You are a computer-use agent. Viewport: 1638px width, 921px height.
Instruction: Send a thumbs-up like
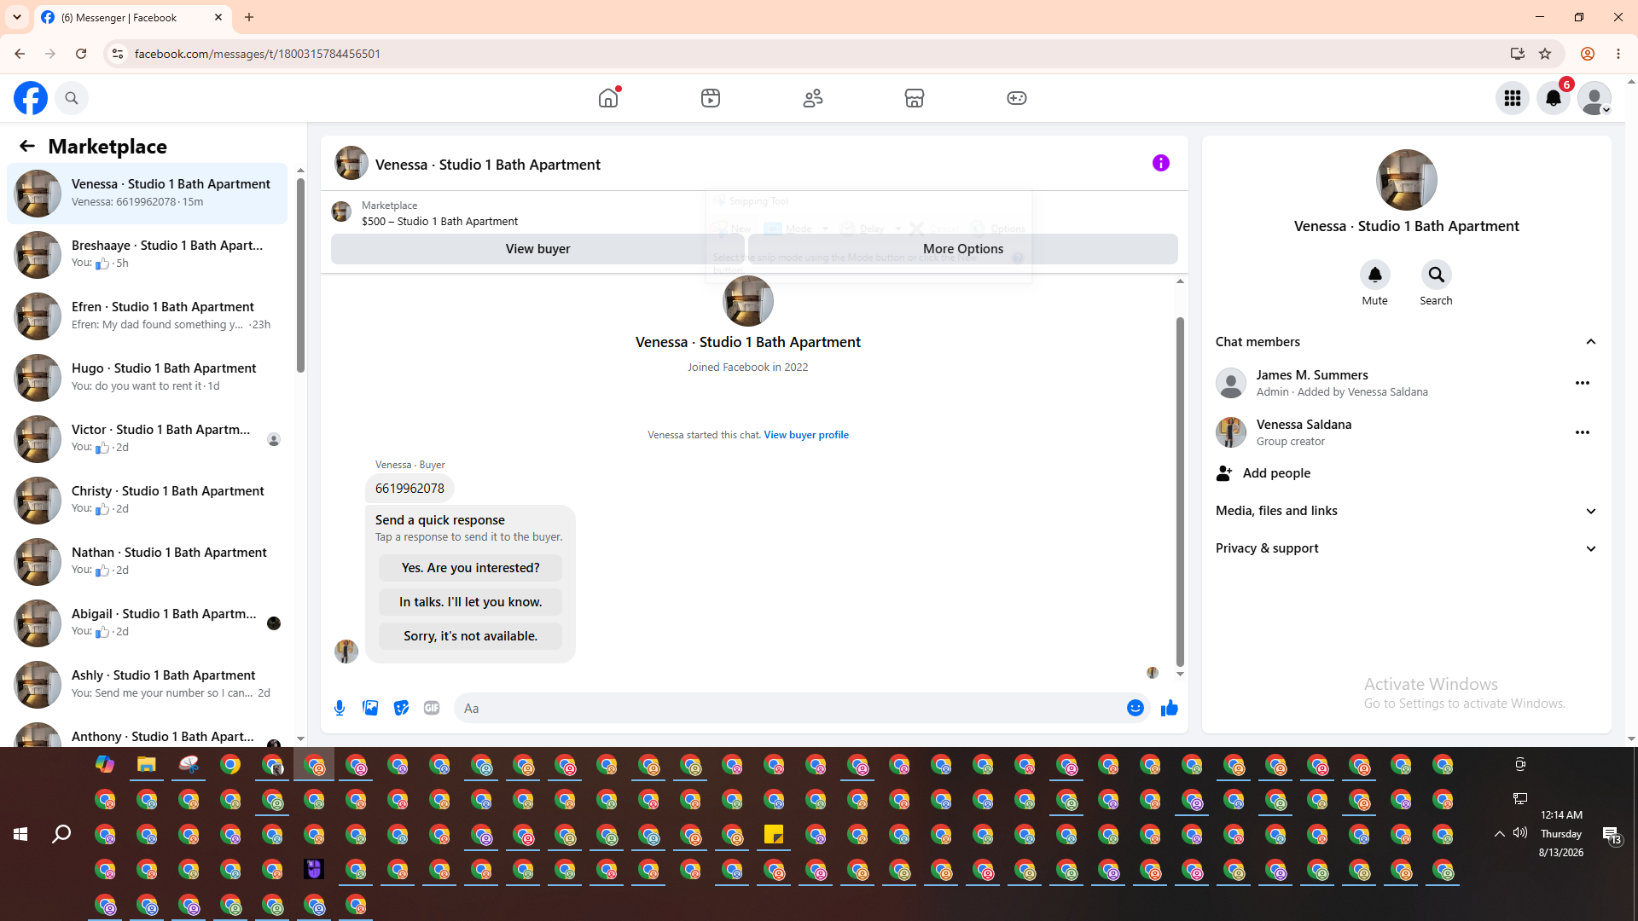click(1170, 708)
